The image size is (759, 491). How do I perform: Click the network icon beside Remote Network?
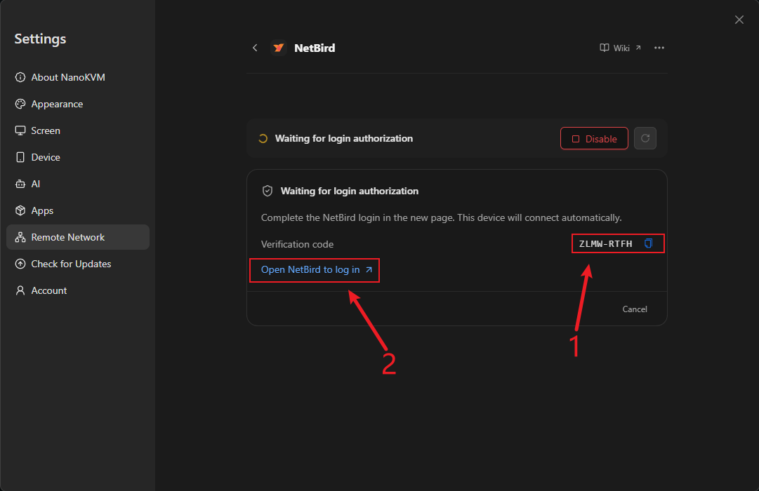pyautogui.click(x=20, y=237)
